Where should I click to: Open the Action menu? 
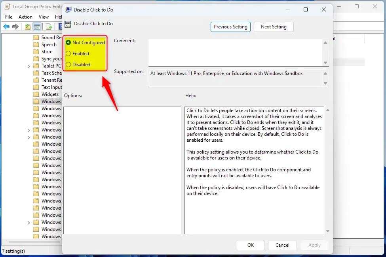click(25, 17)
